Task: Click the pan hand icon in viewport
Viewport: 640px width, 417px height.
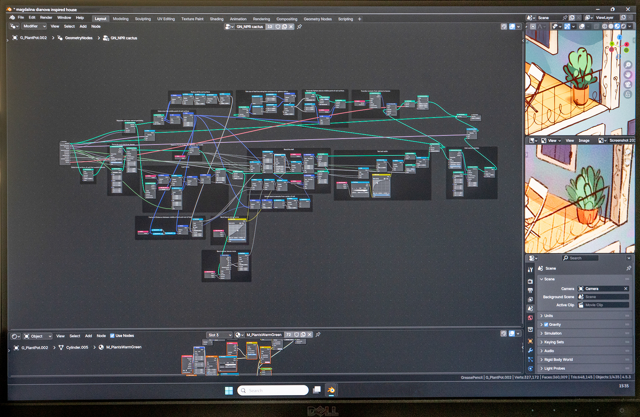Action: (x=628, y=75)
